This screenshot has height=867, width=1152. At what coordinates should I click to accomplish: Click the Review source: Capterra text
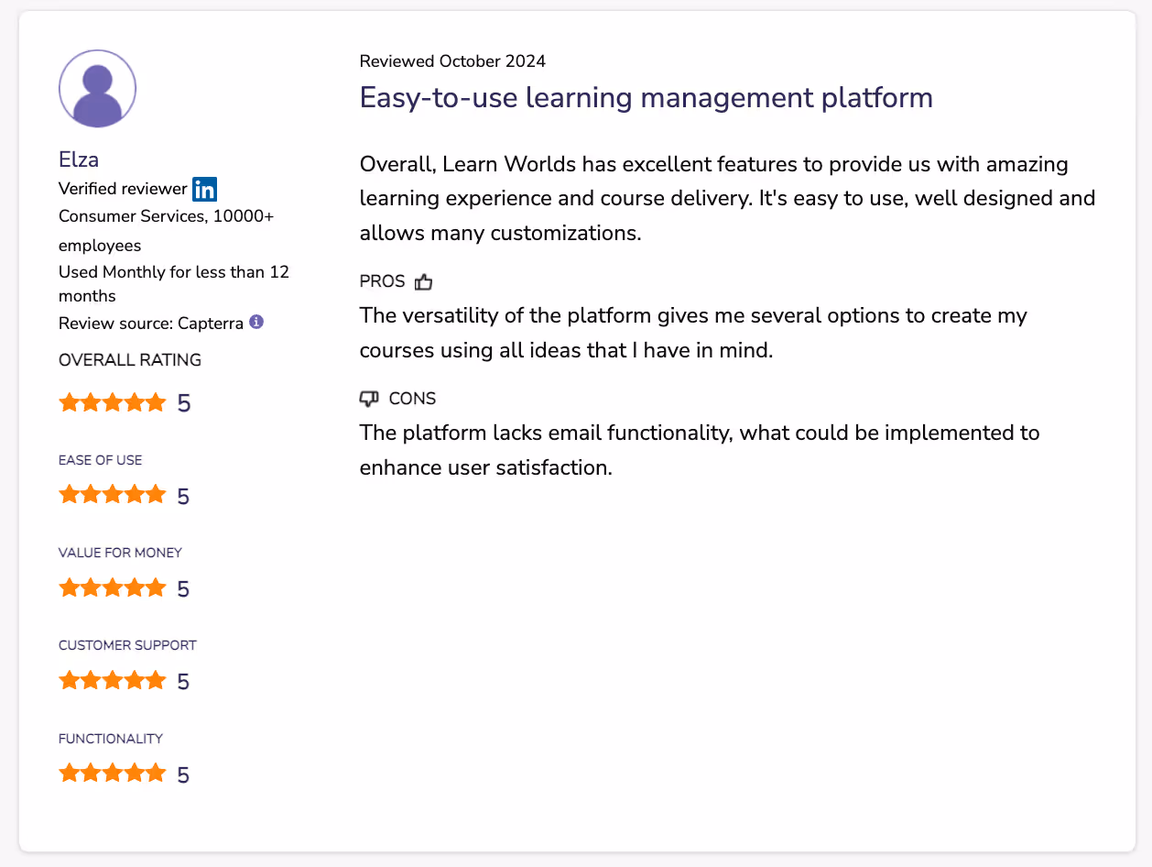pyautogui.click(x=151, y=324)
